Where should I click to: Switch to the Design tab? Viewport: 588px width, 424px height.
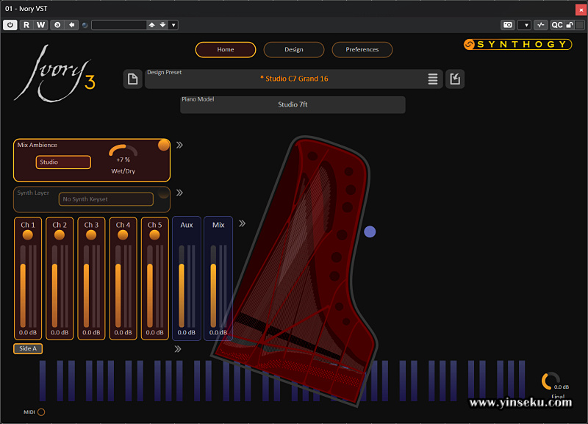(293, 50)
